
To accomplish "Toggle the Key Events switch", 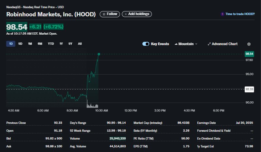I will tap(146, 44).
